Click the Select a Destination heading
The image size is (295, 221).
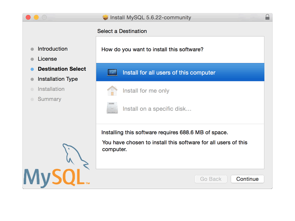coord(122,31)
